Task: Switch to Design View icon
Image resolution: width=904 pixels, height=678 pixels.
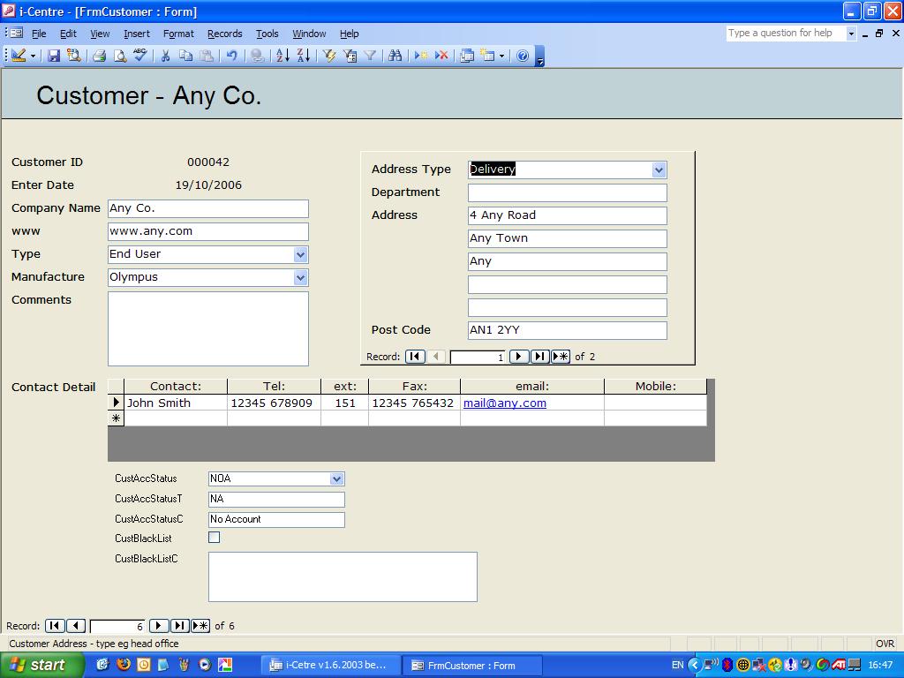Action: tap(19, 56)
